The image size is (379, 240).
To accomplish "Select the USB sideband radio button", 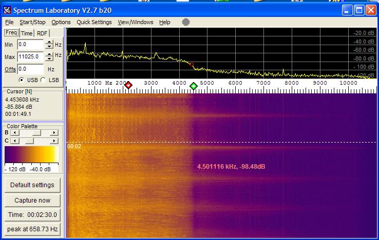I will click(21, 80).
